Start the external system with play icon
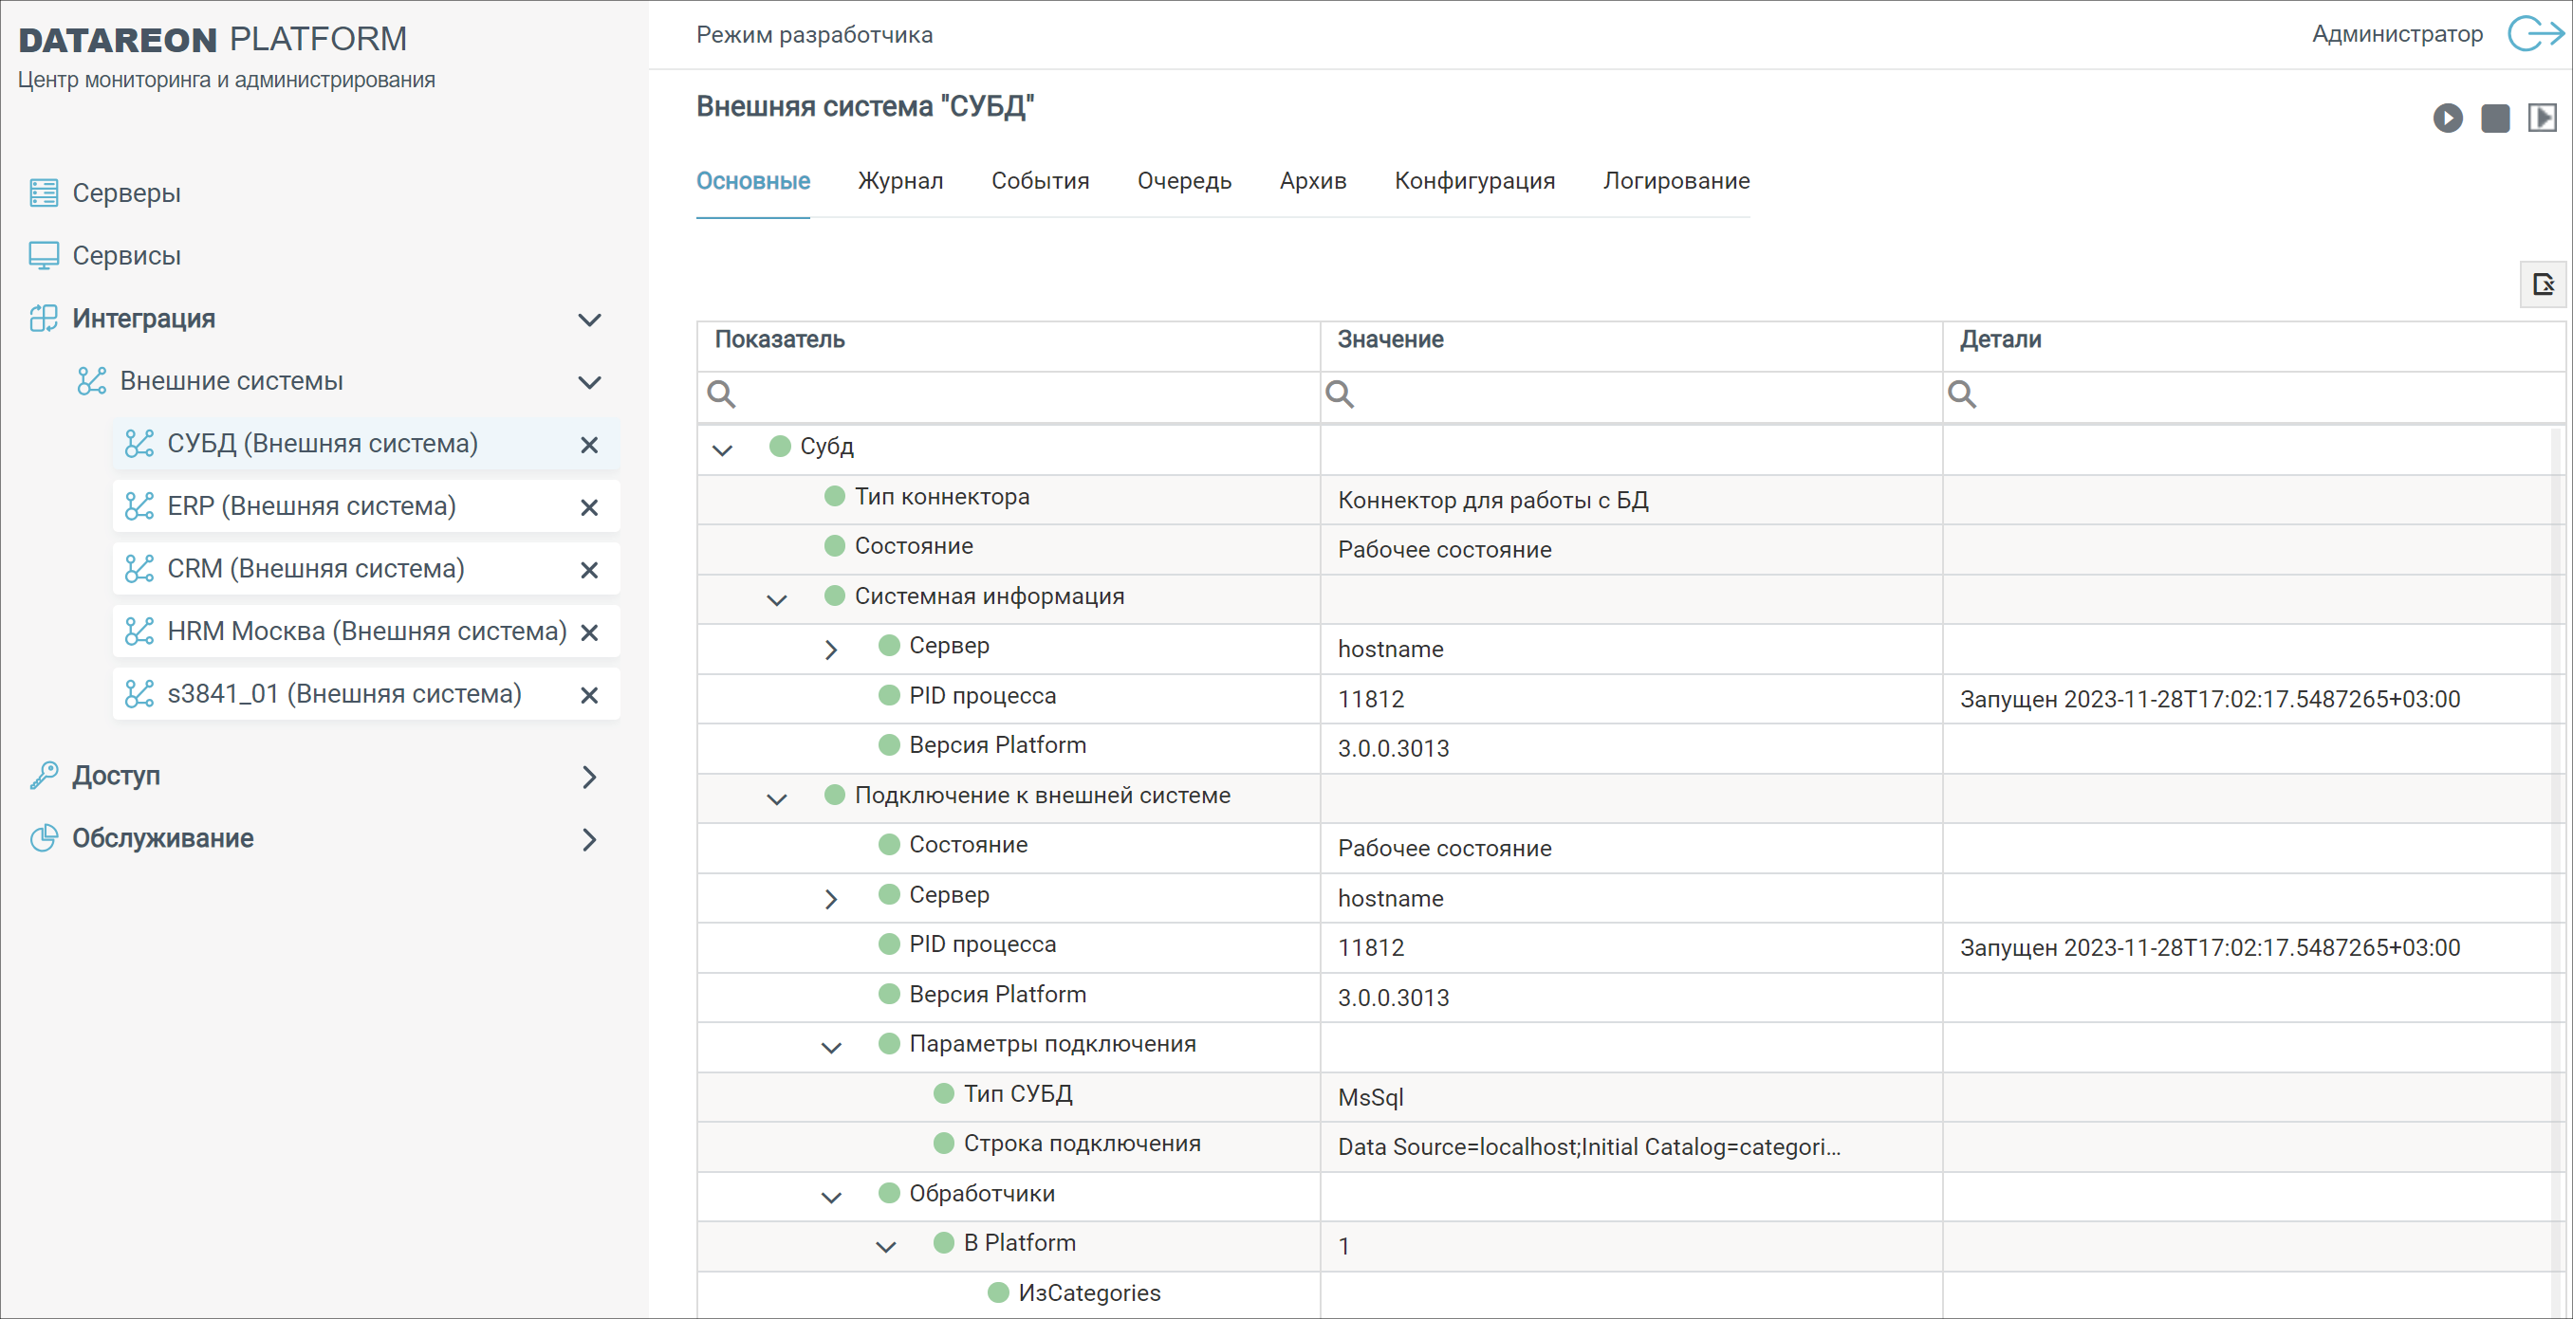The width and height of the screenshot is (2573, 1319). point(2447,118)
